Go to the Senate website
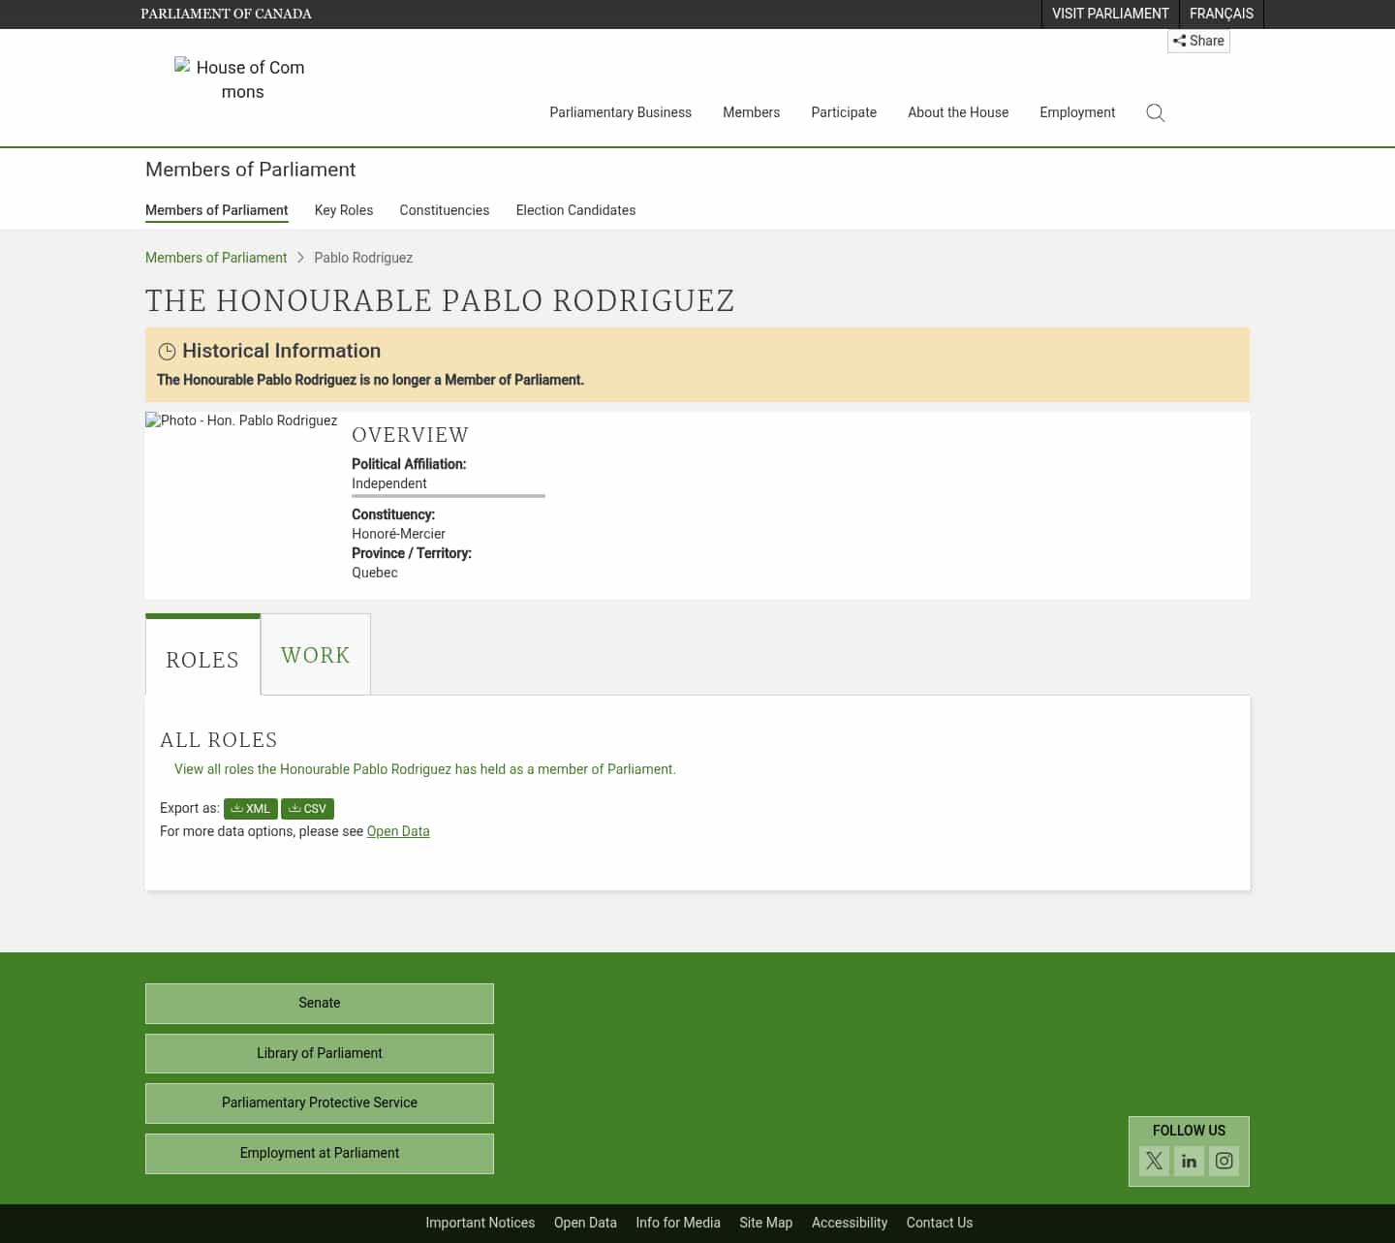The image size is (1395, 1243). [x=319, y=1003]
